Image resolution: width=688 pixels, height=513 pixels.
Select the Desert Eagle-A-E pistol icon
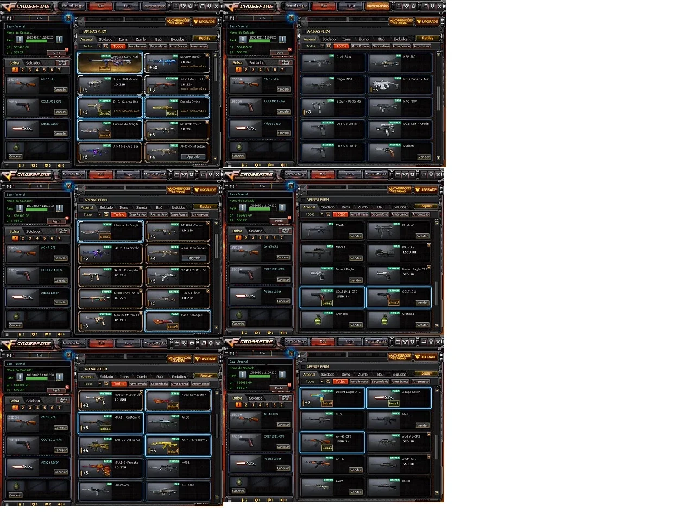(x=319, y=397)
